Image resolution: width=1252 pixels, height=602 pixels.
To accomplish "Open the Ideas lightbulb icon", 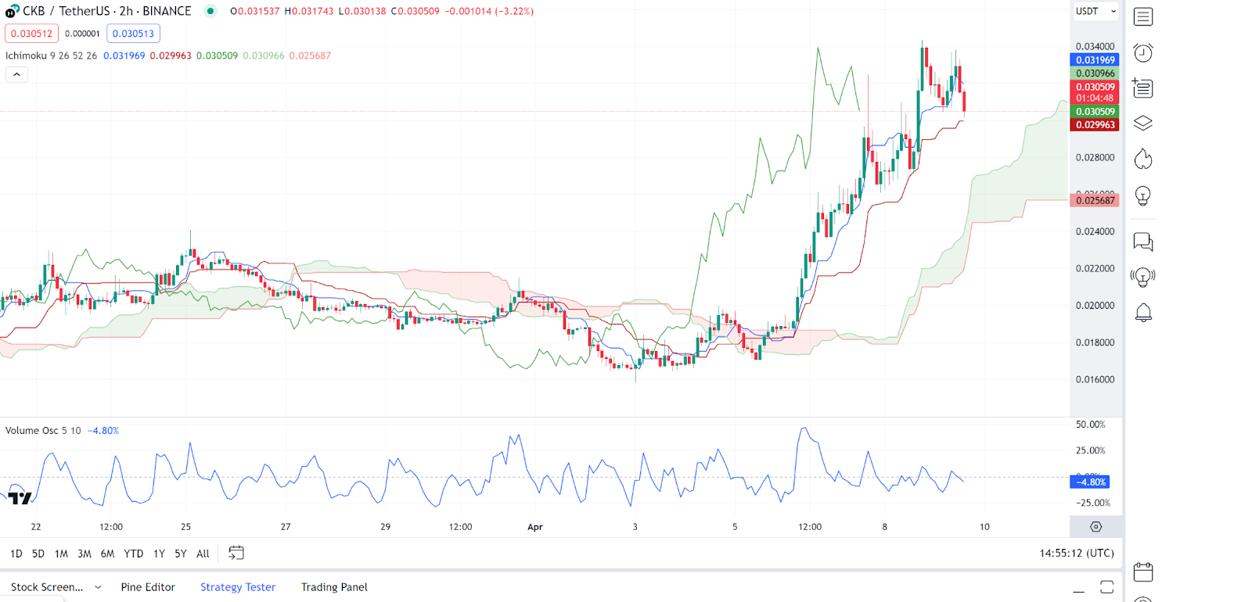I will point(1143,195).
